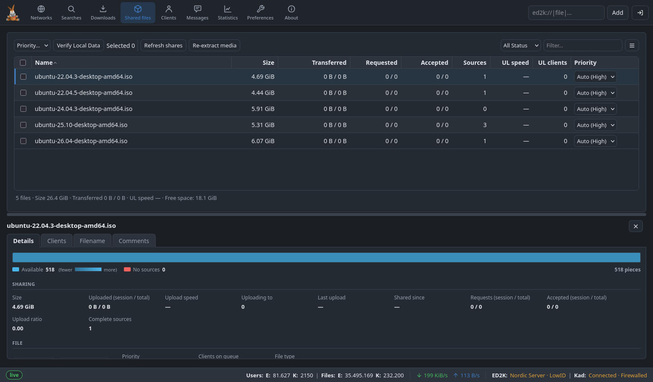Open the All Status filter dropdown
Image resolution: width=653 pixels, height=382 pixels.
pyautogui.click(x=521, y=45)
